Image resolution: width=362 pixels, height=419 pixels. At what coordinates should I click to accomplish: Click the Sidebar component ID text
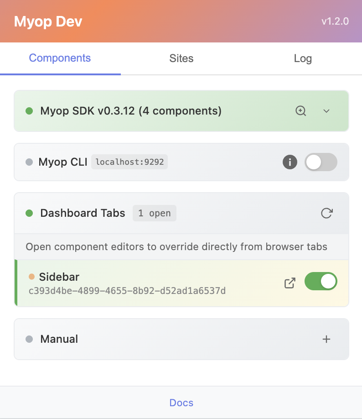tap(127, 291)
